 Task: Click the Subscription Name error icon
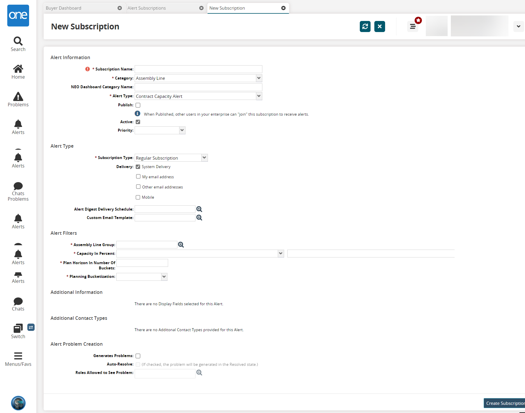(87, 69)
